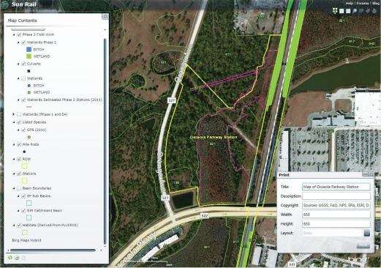This screenshot has width=381, height=268.
Task: Click the magnifier icon in the top-right map toolbar
Action: [355, 11]
